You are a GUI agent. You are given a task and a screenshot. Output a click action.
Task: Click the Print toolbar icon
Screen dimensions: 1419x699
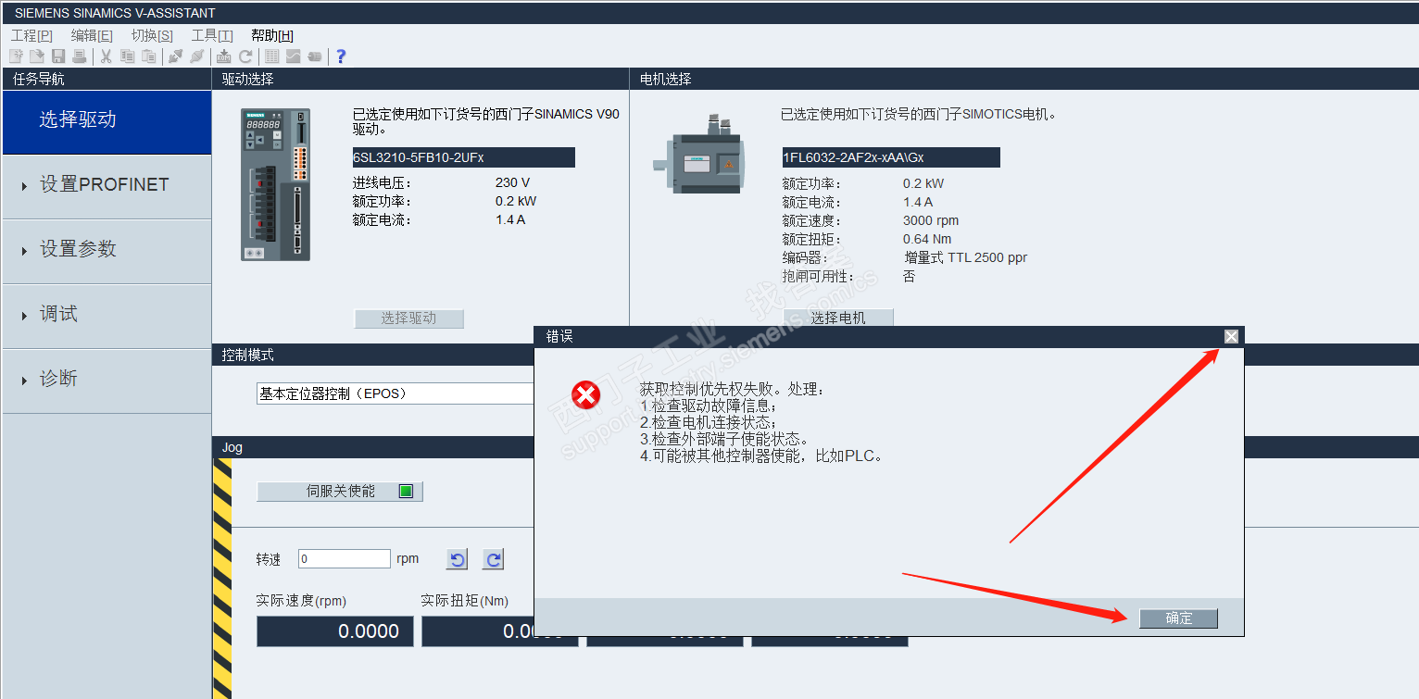(x=80, y=56)
